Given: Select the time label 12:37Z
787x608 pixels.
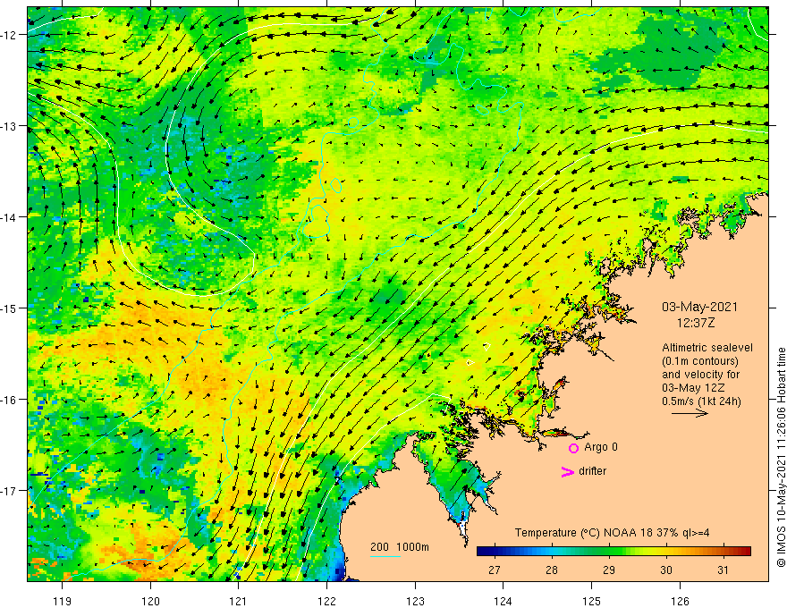Looking at the screenshot, I should 696,323.
